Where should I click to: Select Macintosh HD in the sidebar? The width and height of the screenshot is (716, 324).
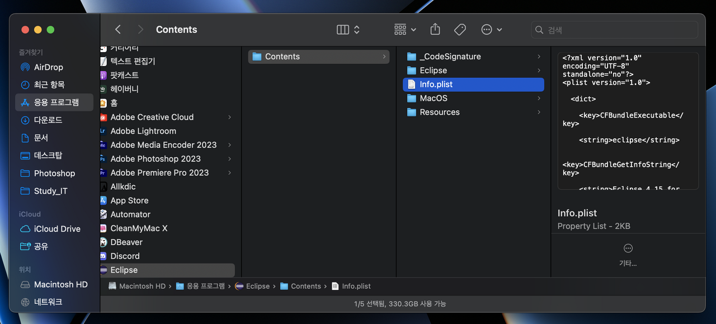[54, 284]
